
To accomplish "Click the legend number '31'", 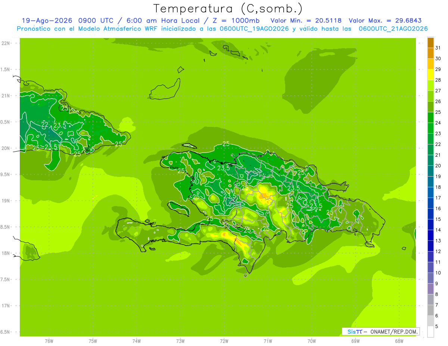I will 438,47.
